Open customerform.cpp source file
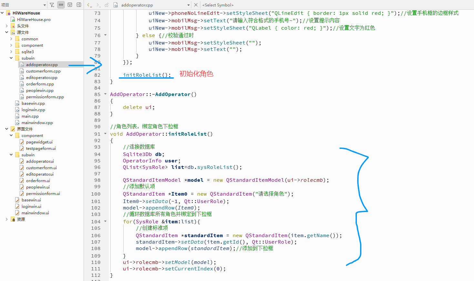This screenshot has width=474, height=281. (x=43, y=71)
